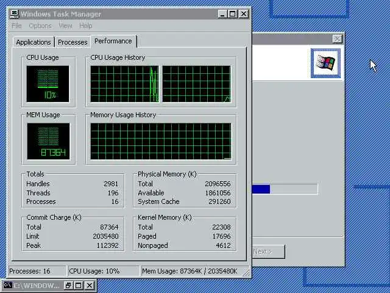Click status bar Mem Usage entry
This screenshot has height=293, width=390.
[194, 271]
